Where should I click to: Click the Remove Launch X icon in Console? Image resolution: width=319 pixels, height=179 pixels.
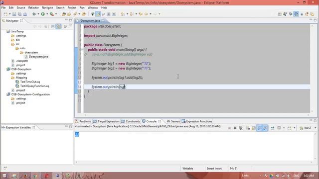point(235,128)
